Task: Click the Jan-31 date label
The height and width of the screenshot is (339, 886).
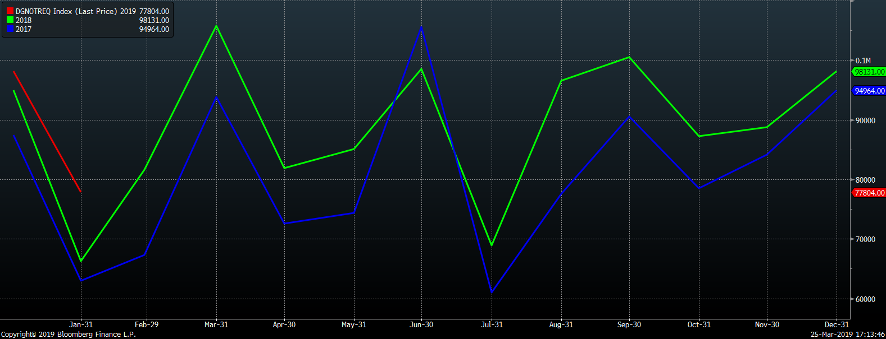Action: [x=81, y=324]
